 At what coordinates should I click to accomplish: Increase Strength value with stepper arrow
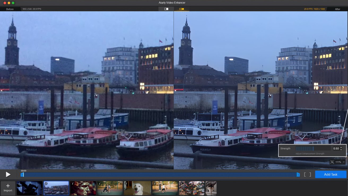341,148
